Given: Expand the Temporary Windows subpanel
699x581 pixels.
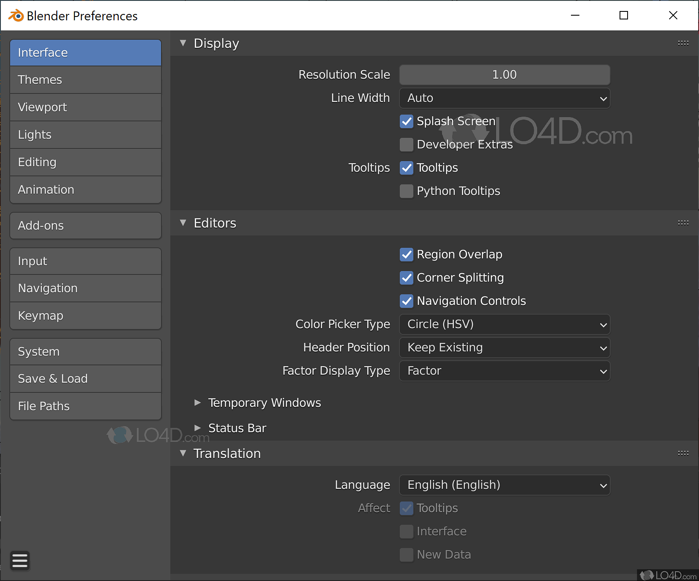Looking at the screenshot, I should click(197, 403).
